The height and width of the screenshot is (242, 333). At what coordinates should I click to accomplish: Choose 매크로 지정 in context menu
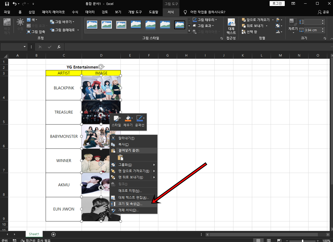pos(134,191)
